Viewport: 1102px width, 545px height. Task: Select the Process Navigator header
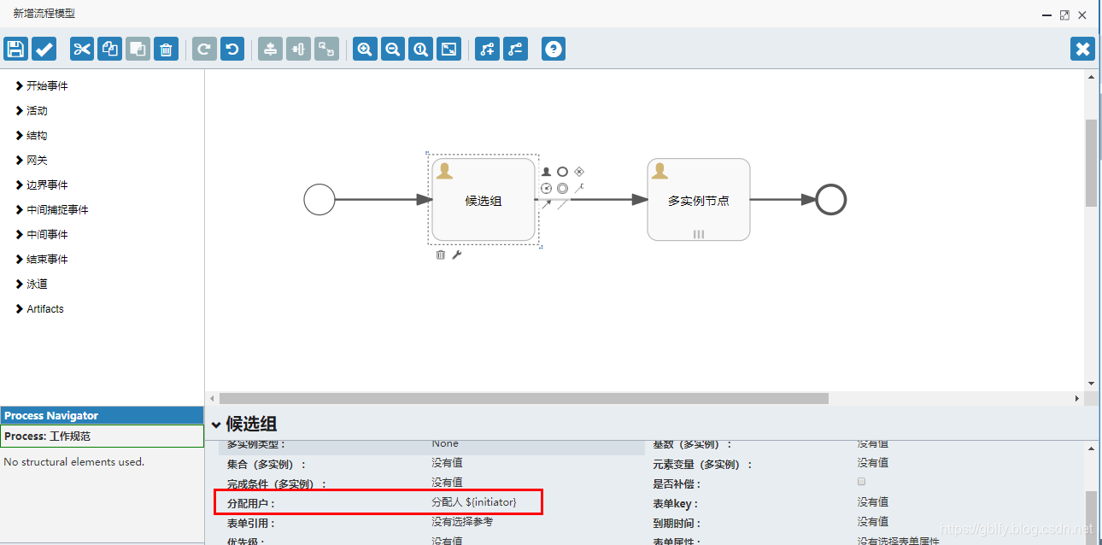coord(102,415)
